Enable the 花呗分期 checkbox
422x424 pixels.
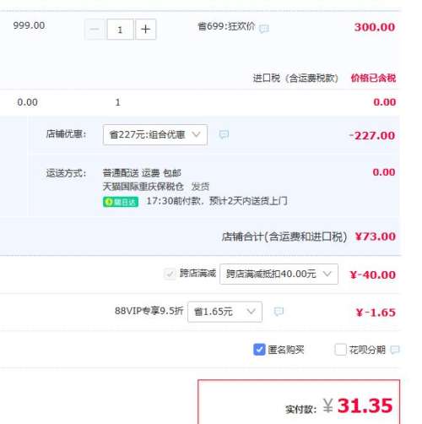point(340,350)
